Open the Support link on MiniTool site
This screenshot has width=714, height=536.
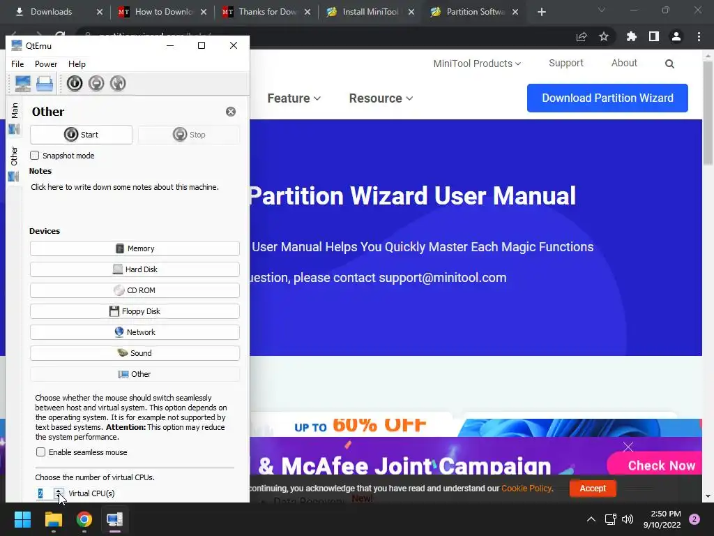tap(566, 64)
